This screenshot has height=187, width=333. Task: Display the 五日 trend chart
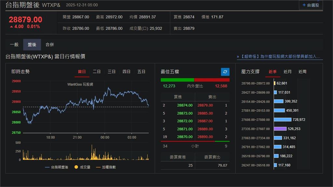coord(141,72)
